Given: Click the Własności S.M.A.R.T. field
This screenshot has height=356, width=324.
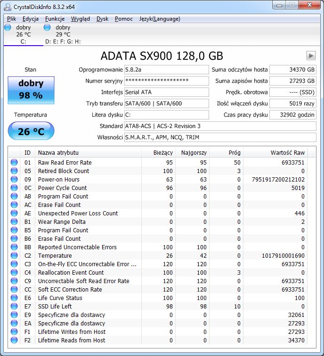Looking at the screenshot, I should click(220, 137).
